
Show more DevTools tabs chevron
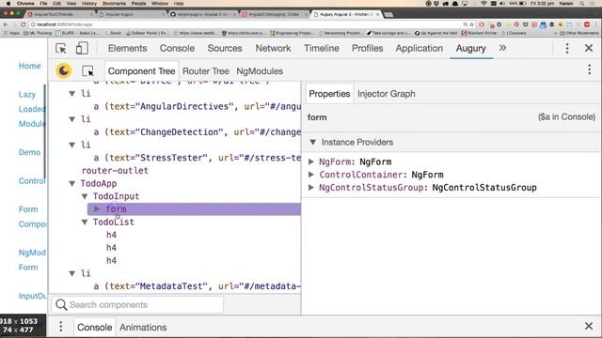click(x=502, y=48)
